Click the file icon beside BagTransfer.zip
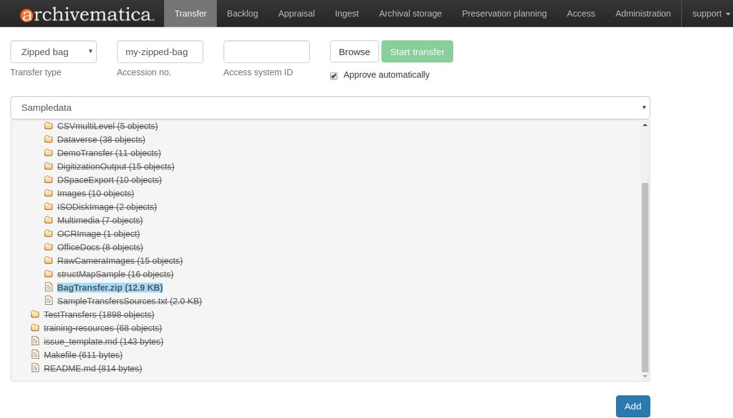The width and height of the screenshot is (733, 418). (x=49, y=288)
